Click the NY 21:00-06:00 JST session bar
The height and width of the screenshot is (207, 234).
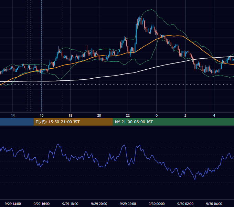coord(173,122)
